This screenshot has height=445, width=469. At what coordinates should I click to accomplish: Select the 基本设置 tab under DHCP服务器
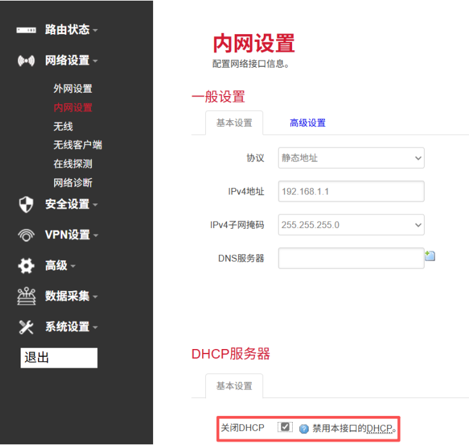pos(234,386)
